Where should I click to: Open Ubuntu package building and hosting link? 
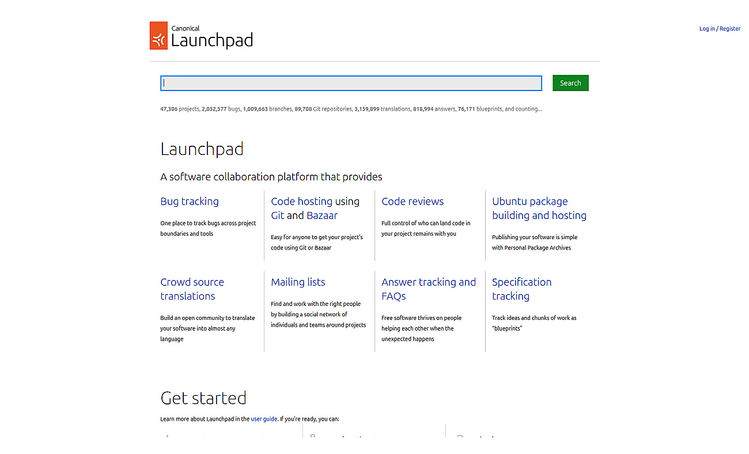pos(539,208)
